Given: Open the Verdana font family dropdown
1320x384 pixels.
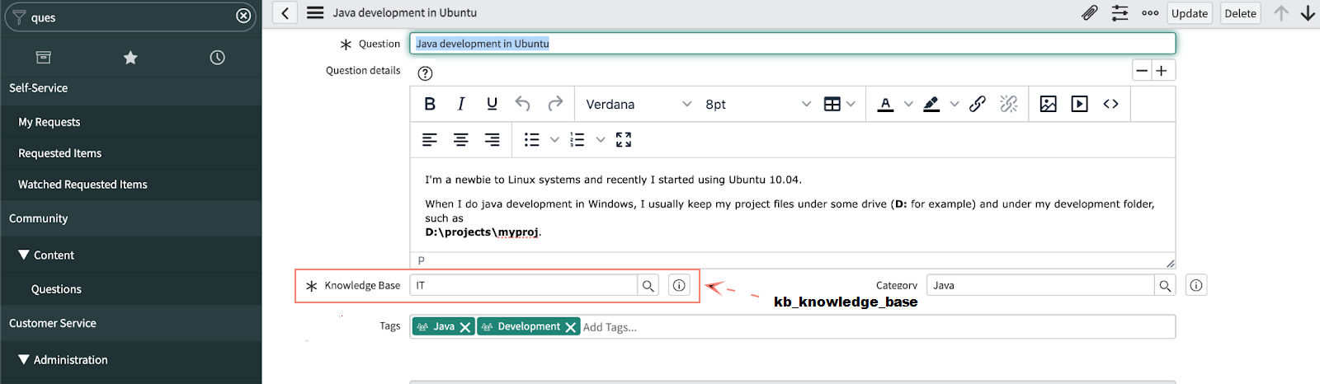Looking at the screenshot, I should (638, 105).
